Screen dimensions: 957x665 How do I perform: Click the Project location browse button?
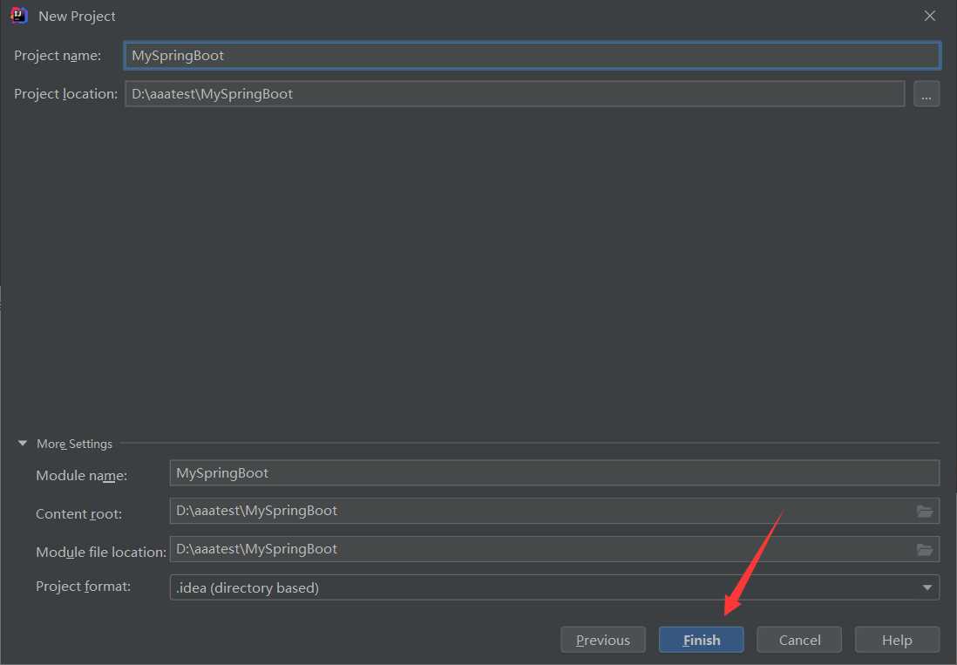click(926, 94)
